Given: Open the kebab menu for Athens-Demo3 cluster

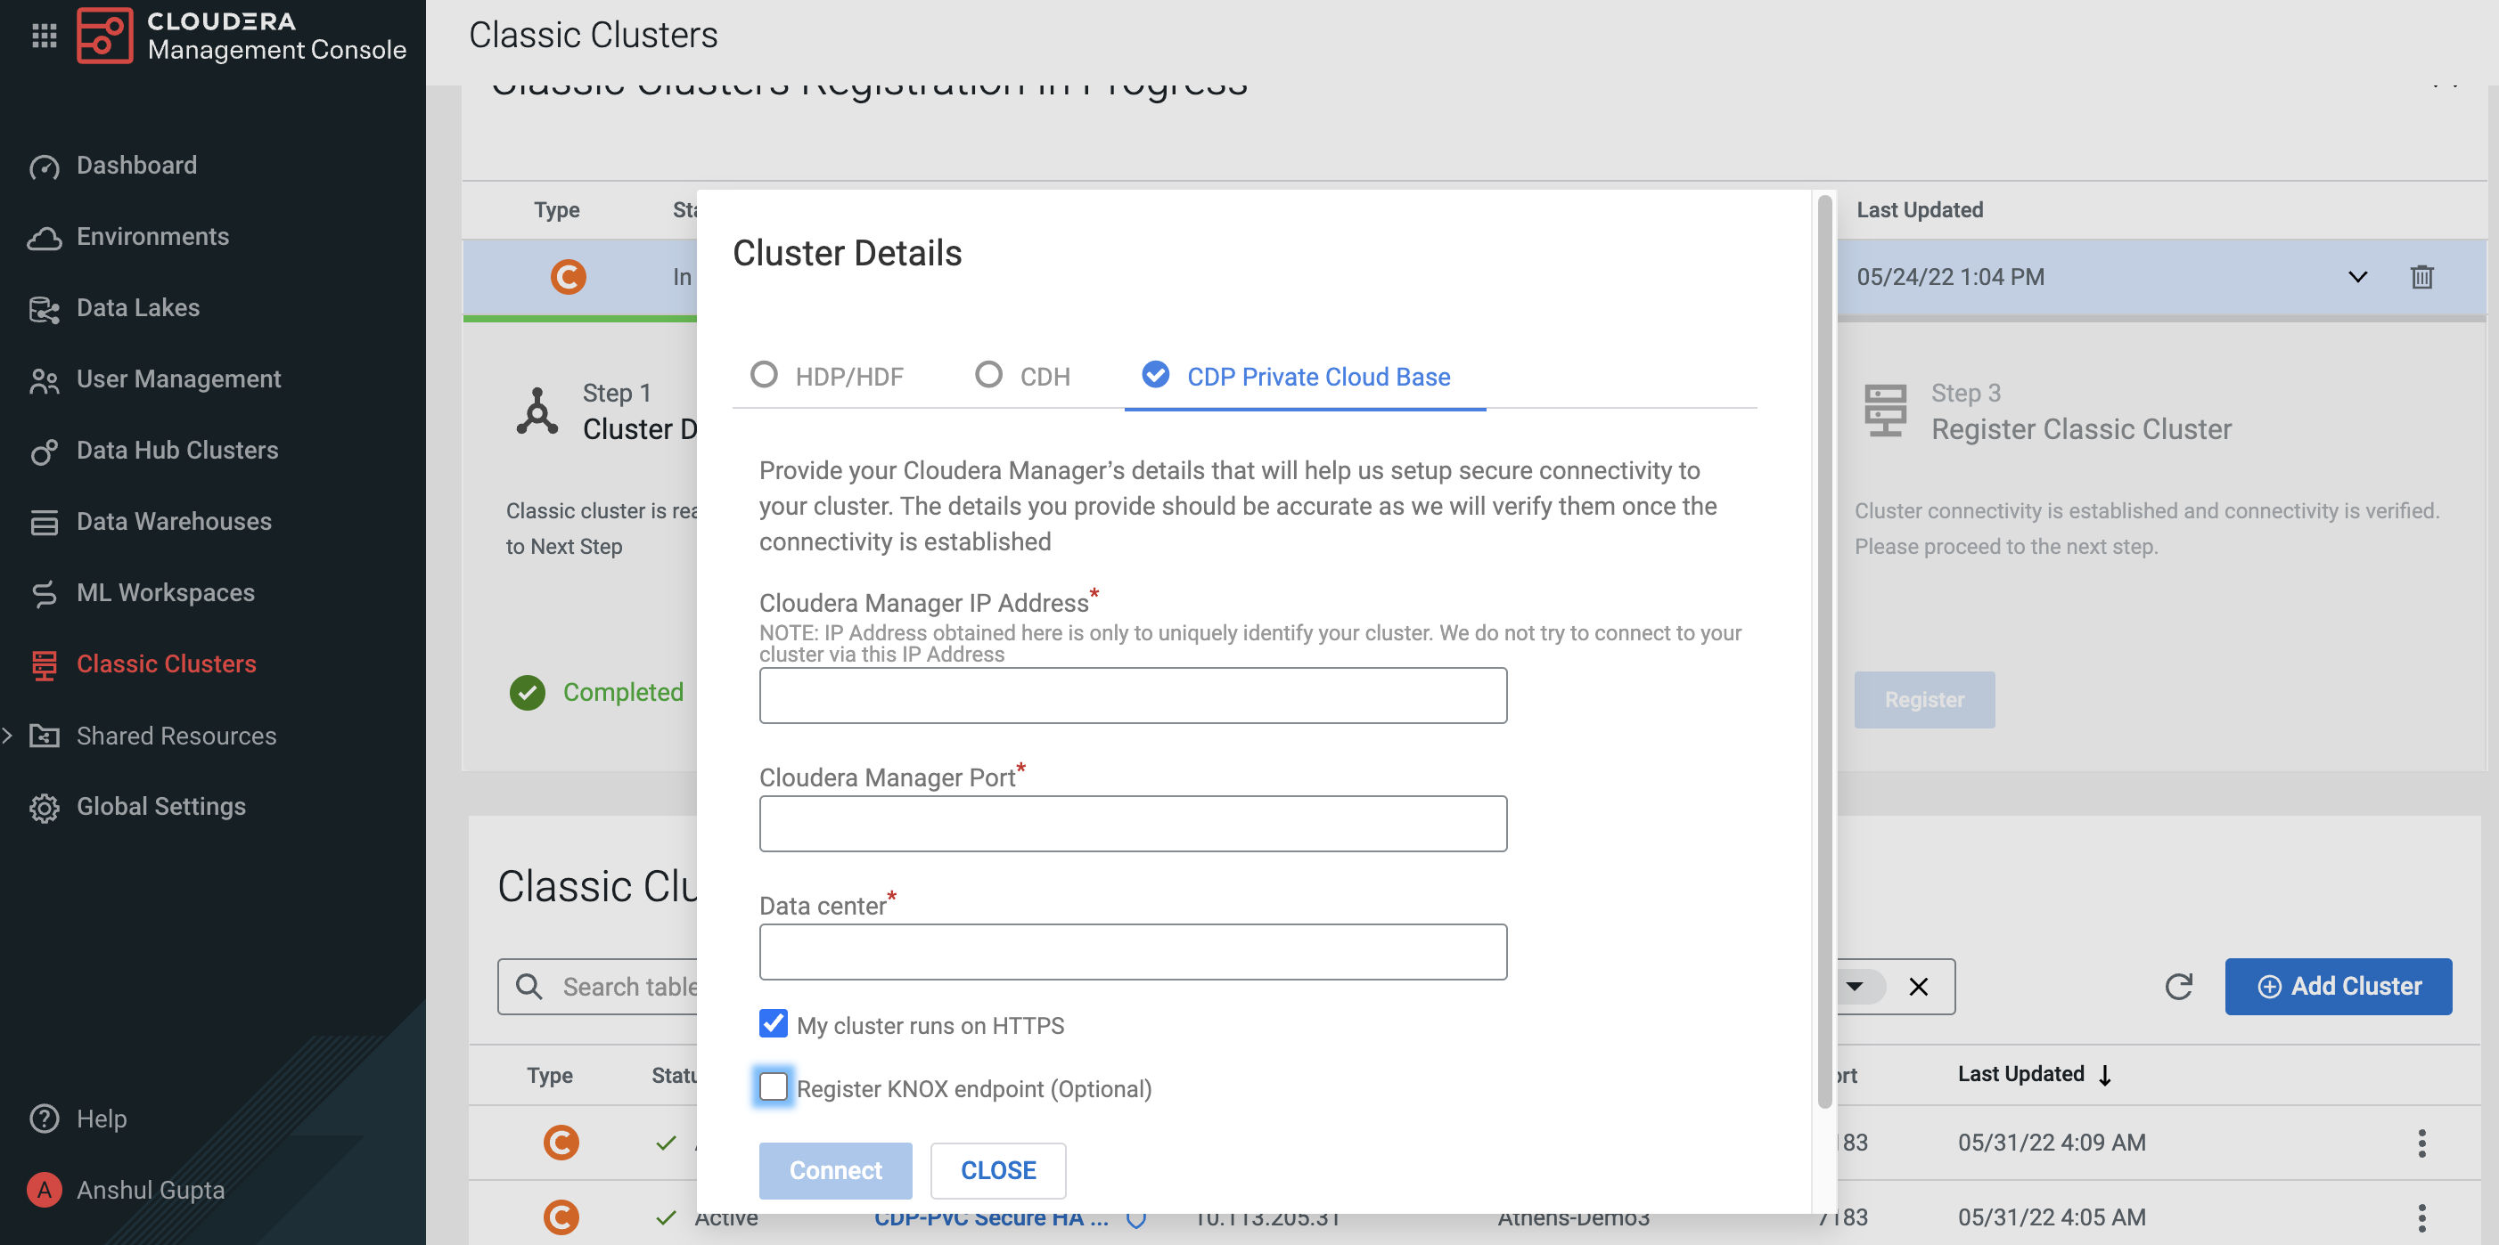Looking at the screenshot, I should click(2422, 1217).
